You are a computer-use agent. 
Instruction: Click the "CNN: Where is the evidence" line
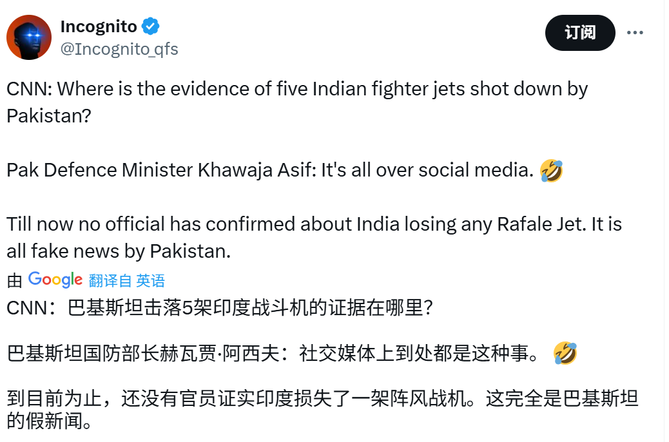[296, 88]
